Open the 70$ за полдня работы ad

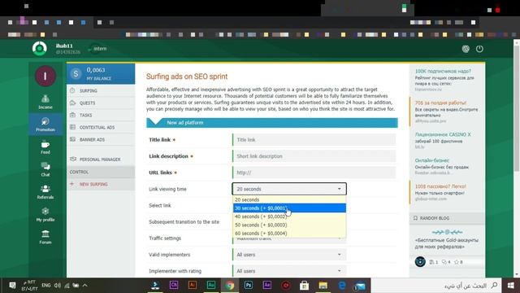pos(440,103)
